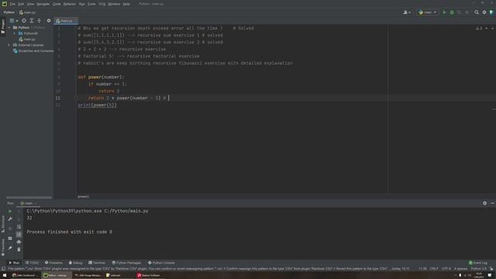Click the inspection warnings indicator in editor
Image resolution: width=496 pixels, height=279 pixels.
click(479, 29)
